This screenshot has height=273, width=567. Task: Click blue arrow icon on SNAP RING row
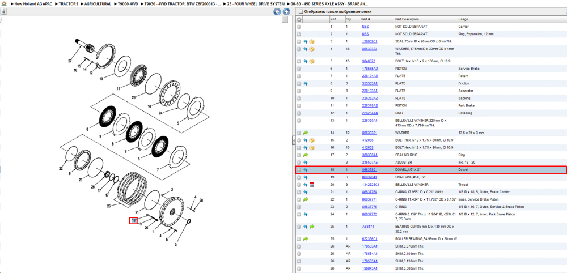[306, 177]
